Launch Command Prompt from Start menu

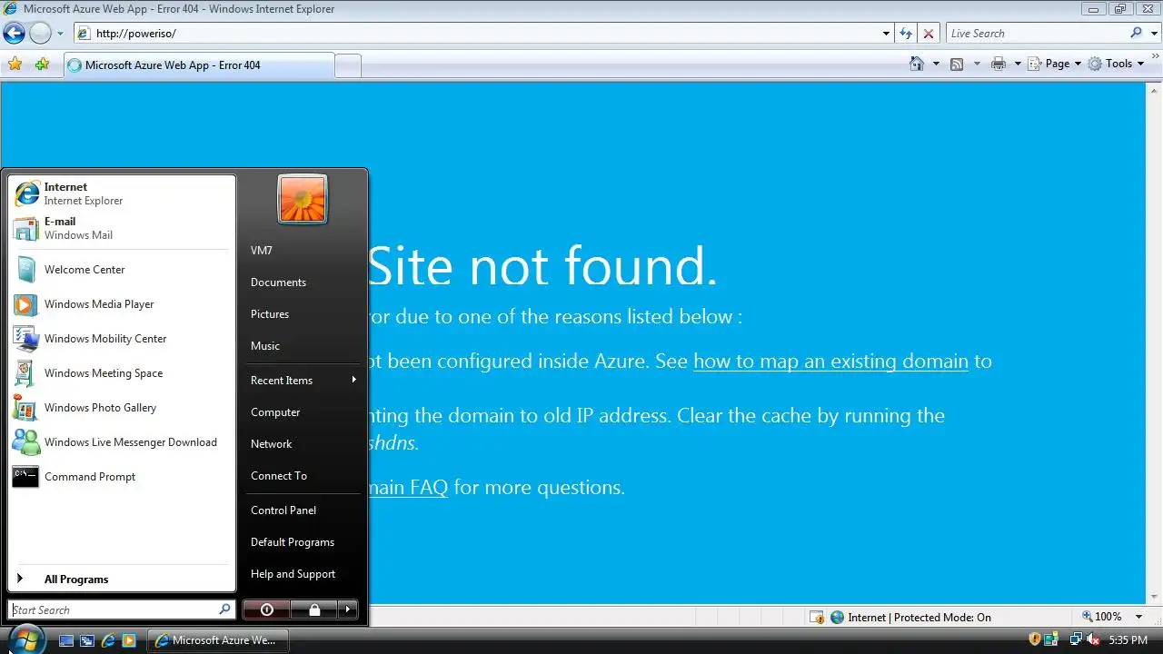coord(122,477)
